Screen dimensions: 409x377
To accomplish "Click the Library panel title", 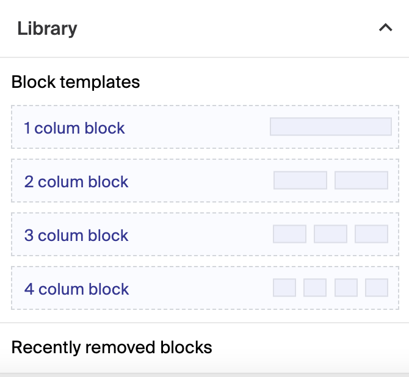I will coord(47,29).
